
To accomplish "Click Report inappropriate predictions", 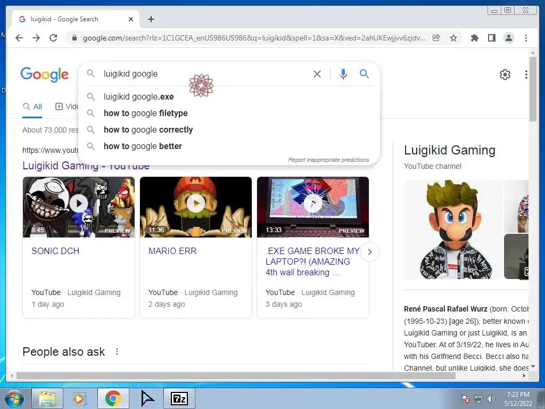I will (x=328, y=160).
